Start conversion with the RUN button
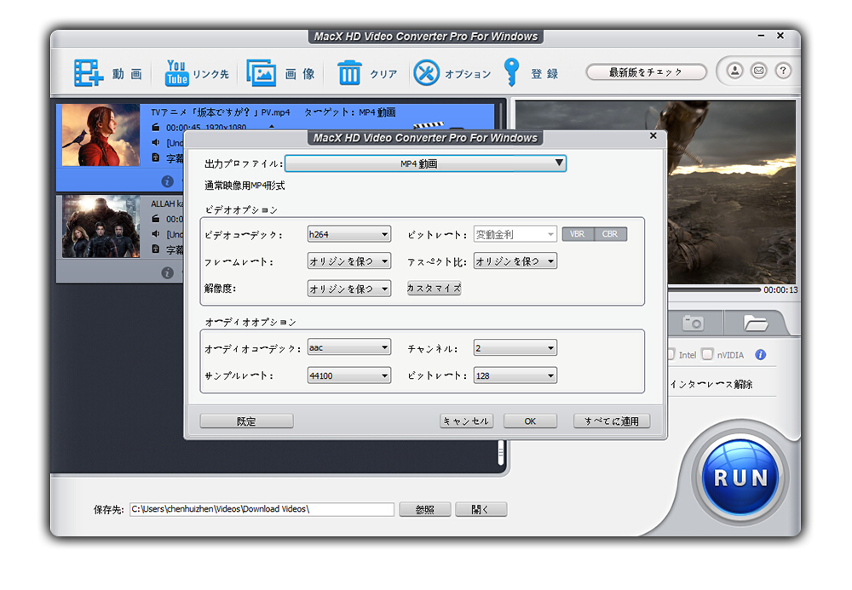This screenshot has width=852, height=590. [740, 478]
